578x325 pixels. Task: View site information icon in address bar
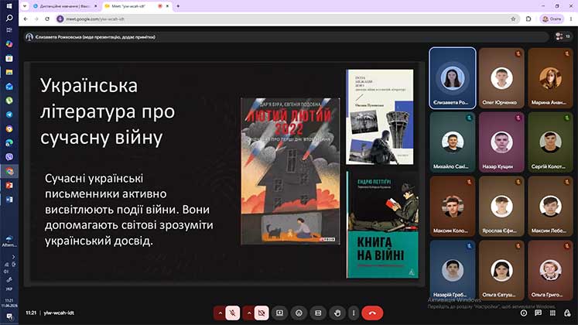(60, 19)
